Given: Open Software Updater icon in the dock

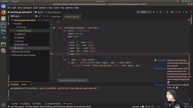Looking at the screenshot, I should [x=3, y=51].
